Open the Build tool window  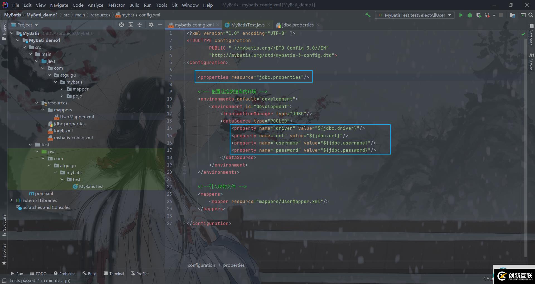tap(89, 274)
